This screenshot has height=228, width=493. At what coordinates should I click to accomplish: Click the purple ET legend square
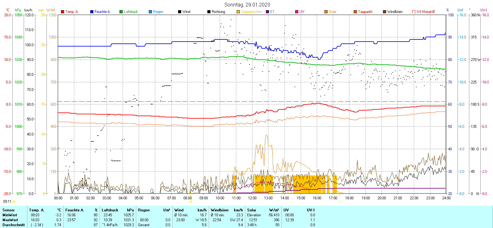tap(267, 12)
